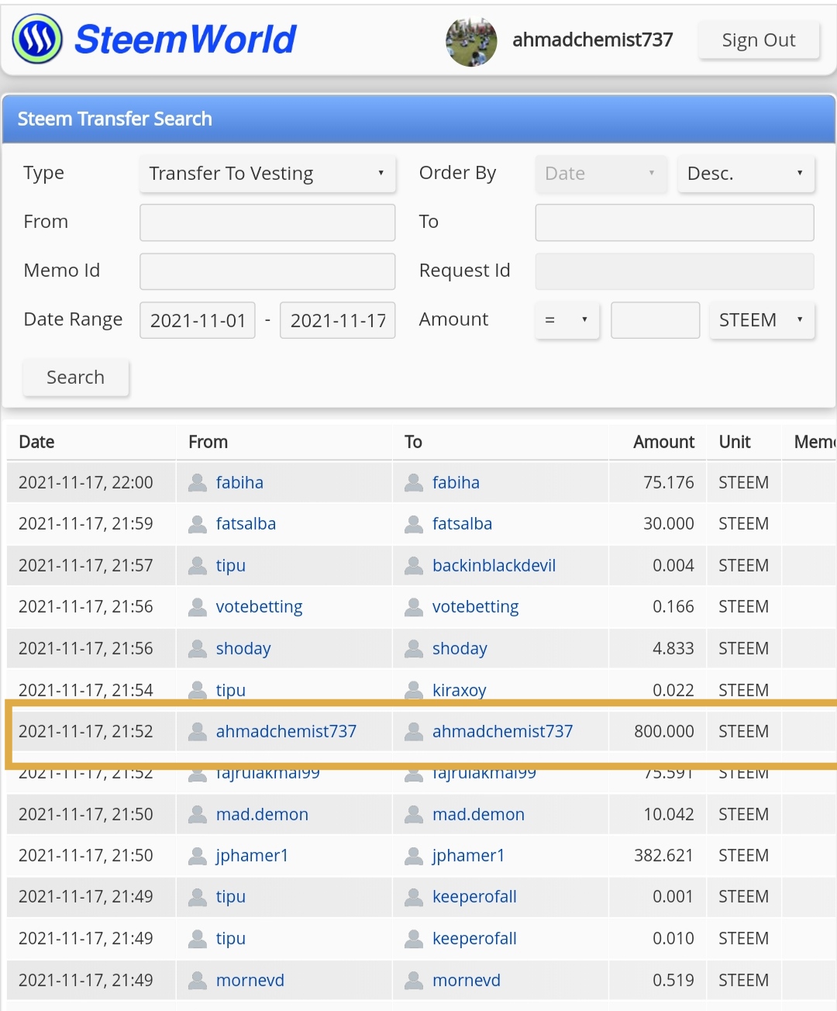Click user icon beside ahmadchemist737 in From column
This screenshot has width=837, height=1011.
tap(198, 731)
